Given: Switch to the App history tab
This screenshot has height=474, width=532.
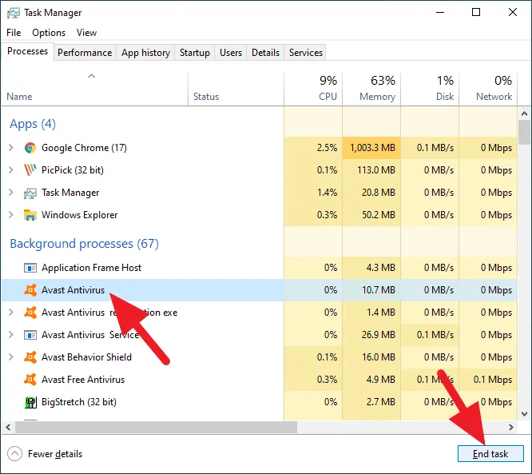Looking at the screenshot, I should click(x=145, y=53).
